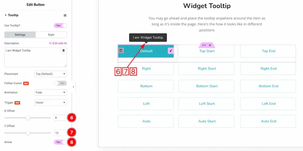
Task: Open the Placement dropdown
Action: pyautogui.click(x=51, y=74)
